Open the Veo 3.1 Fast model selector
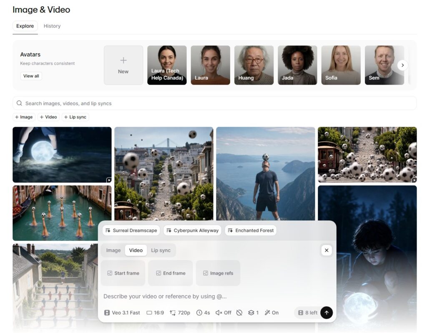427x333 pixels. pyautogui.click(x=122, y=313)
